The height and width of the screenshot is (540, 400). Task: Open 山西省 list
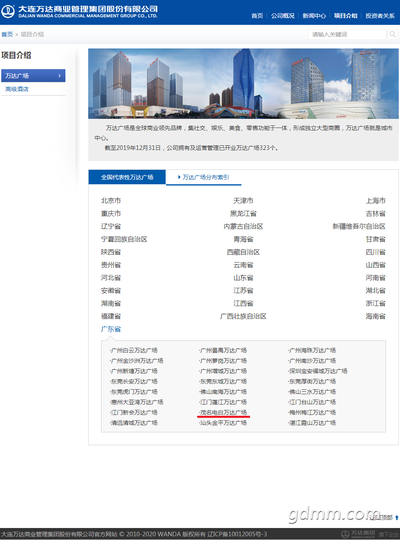376,265
